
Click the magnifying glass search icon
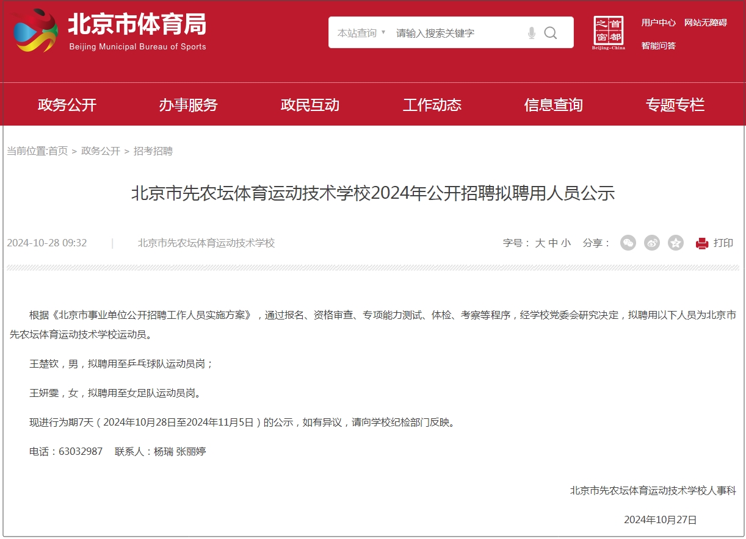(551, 33)
